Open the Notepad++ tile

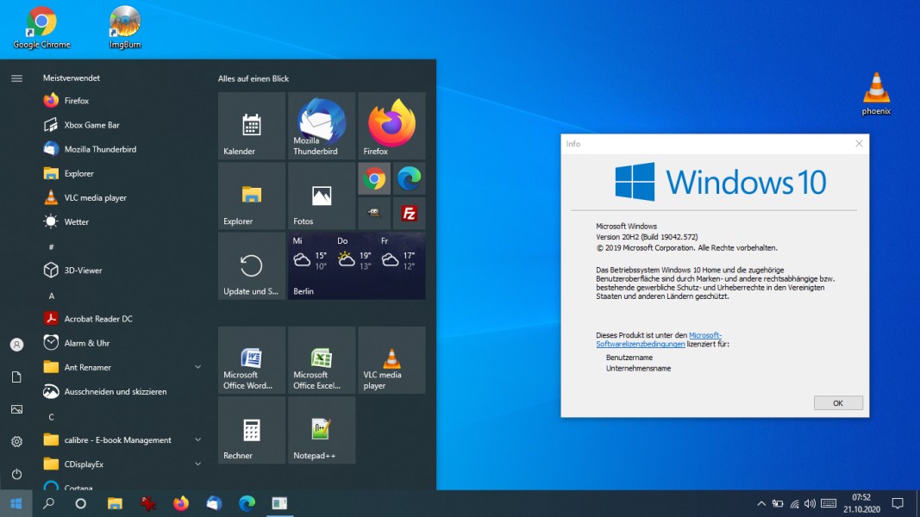pos(322,430)
